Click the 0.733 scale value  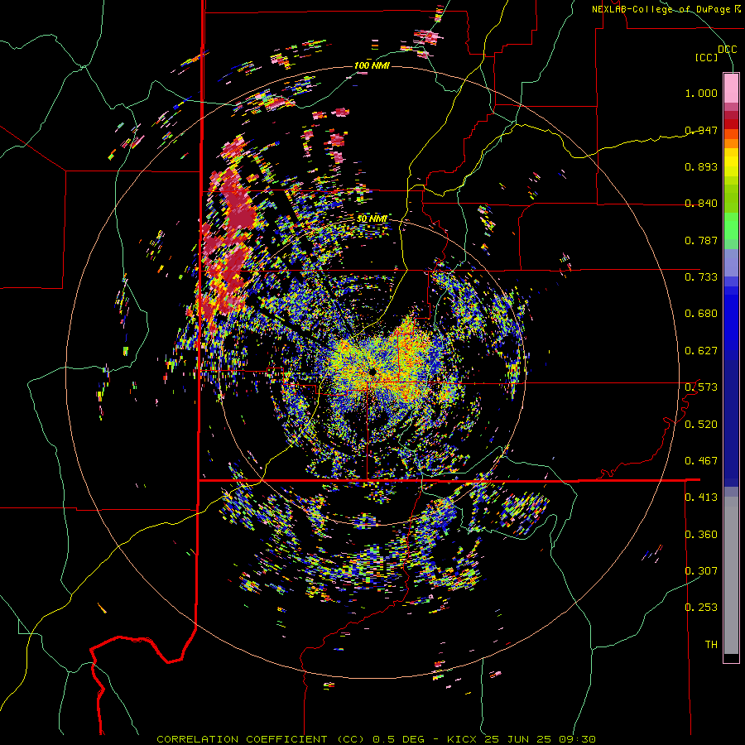click(701, 276)
